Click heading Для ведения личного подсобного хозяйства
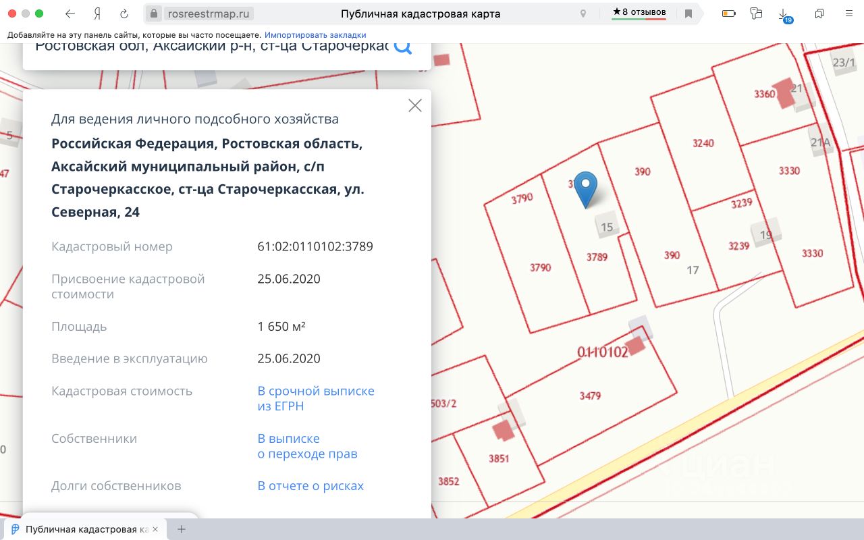 [x=195, y=119]
